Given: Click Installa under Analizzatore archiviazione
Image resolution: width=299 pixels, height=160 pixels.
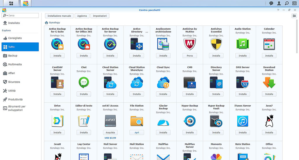Looking at the screenshot, I should coord(163,56).
